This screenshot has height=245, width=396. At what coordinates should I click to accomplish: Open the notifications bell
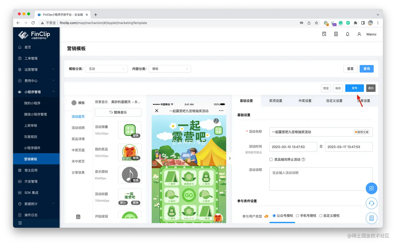[348, 34]
